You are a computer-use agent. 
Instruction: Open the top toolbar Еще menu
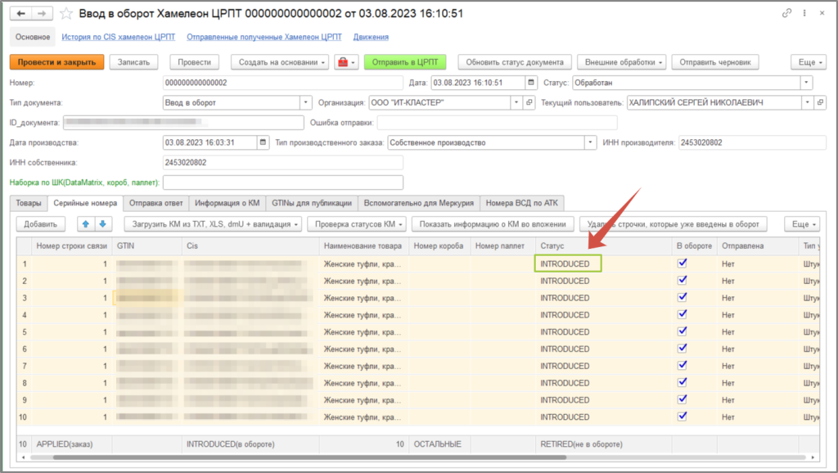pos(809,62)
